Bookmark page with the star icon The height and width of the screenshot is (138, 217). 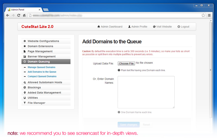(203, 15)
